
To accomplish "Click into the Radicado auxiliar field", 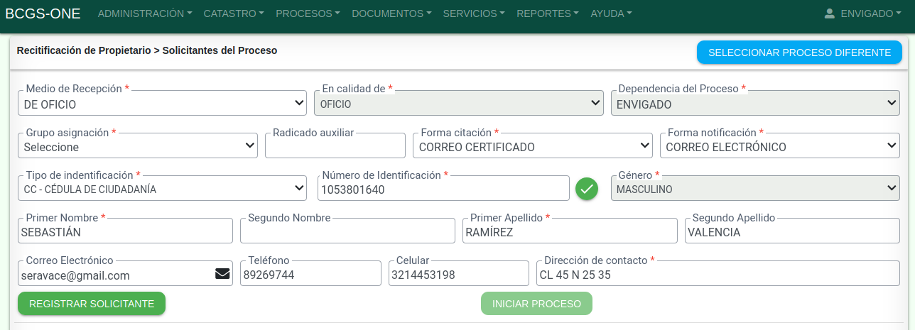I will pos(335,147).
